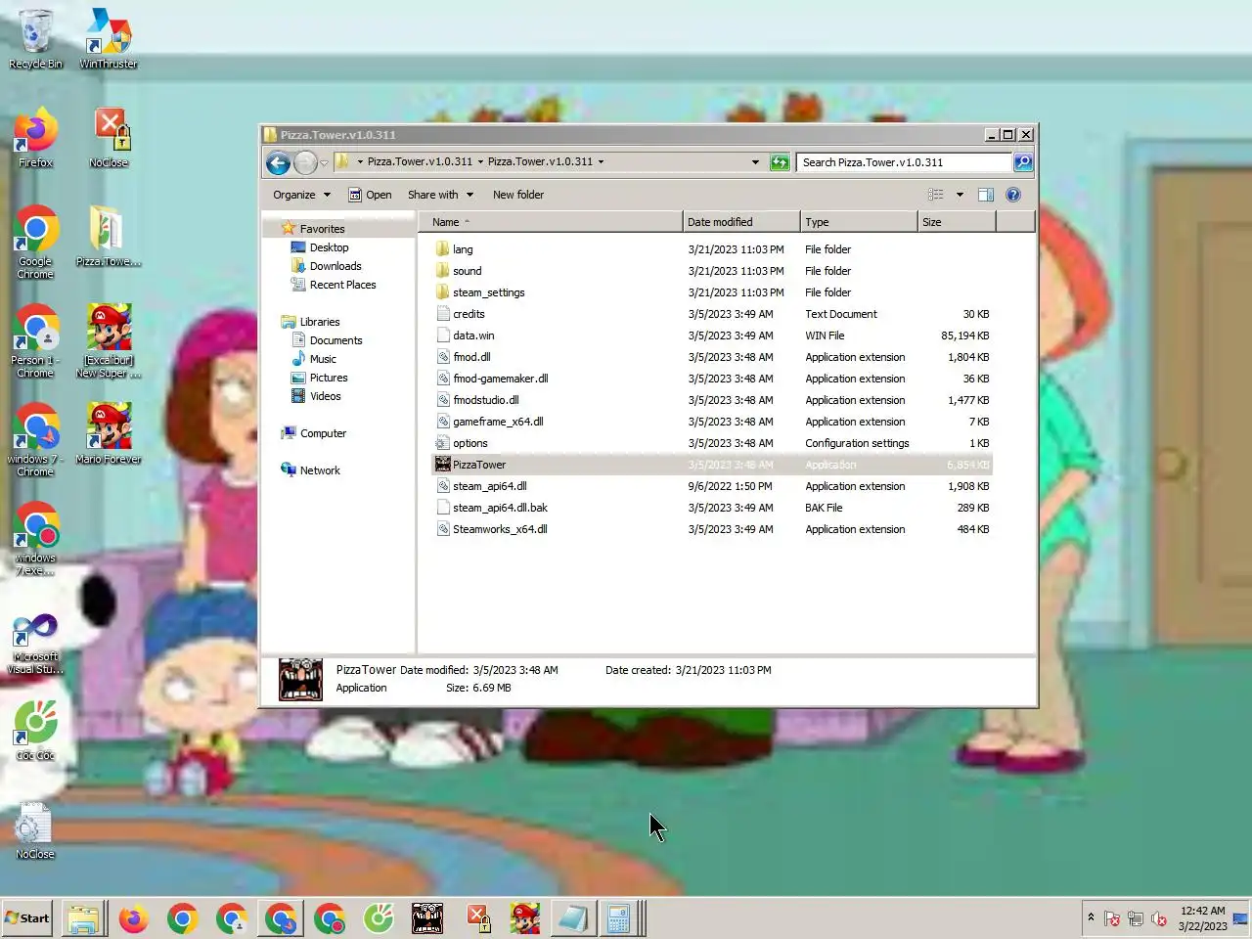Click the Start button on taskbar
The image size is (1252, 939).
point(27,918)
